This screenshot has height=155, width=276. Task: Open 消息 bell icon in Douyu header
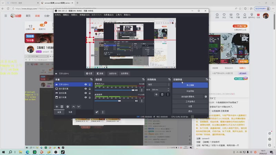point(245,15)
